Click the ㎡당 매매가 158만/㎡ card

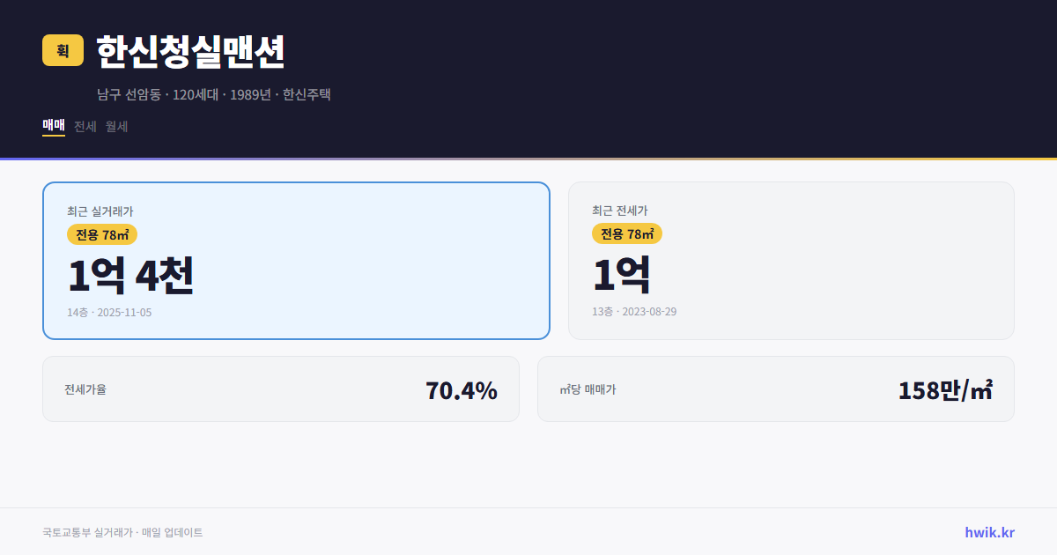click(775, 388)
